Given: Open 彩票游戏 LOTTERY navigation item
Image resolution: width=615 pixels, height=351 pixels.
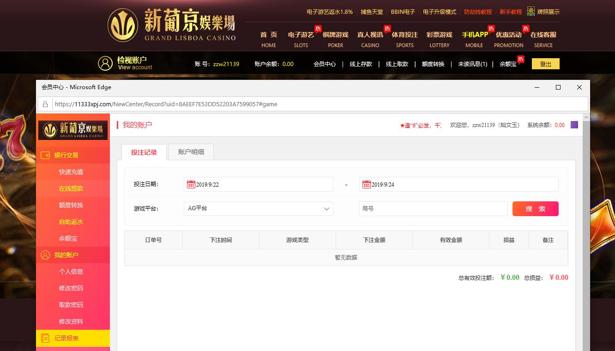Looking at the screenshot, I should [x=440, y=39].
